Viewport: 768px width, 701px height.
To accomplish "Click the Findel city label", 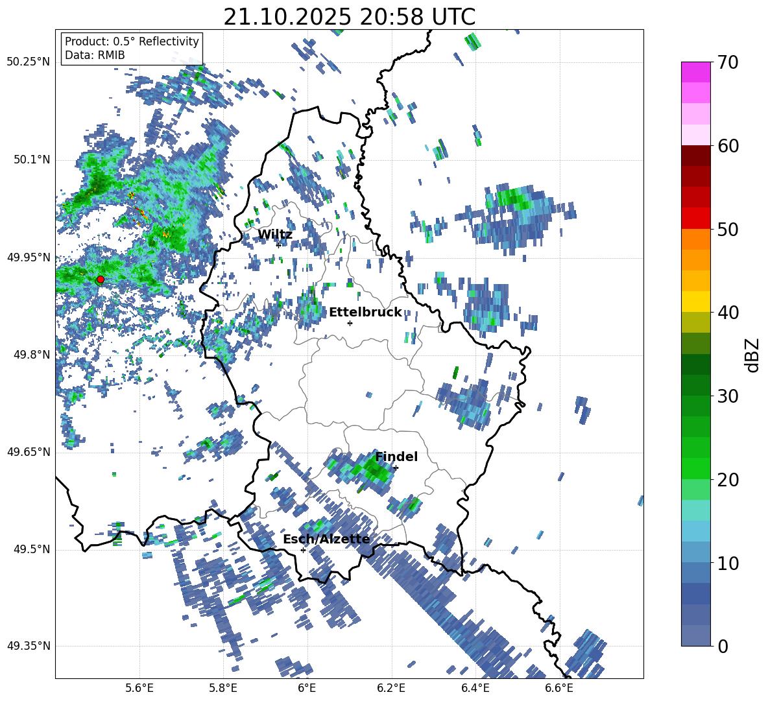I will click(396, 457).
